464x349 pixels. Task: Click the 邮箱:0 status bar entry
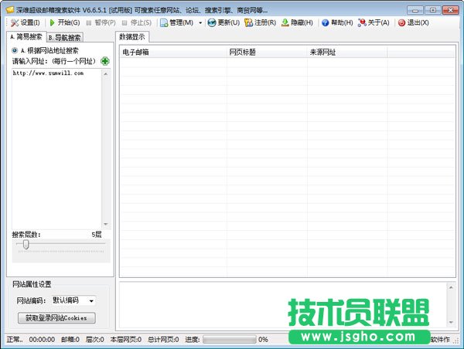pyautogui.click(x=70, y=340)
